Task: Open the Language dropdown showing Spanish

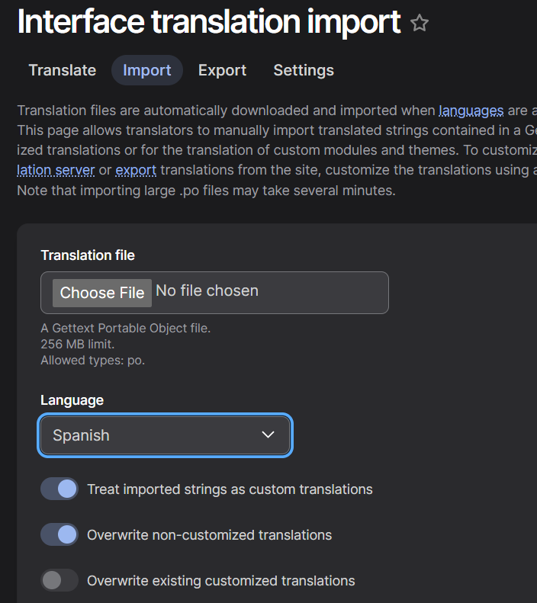Action: (153, 435)
